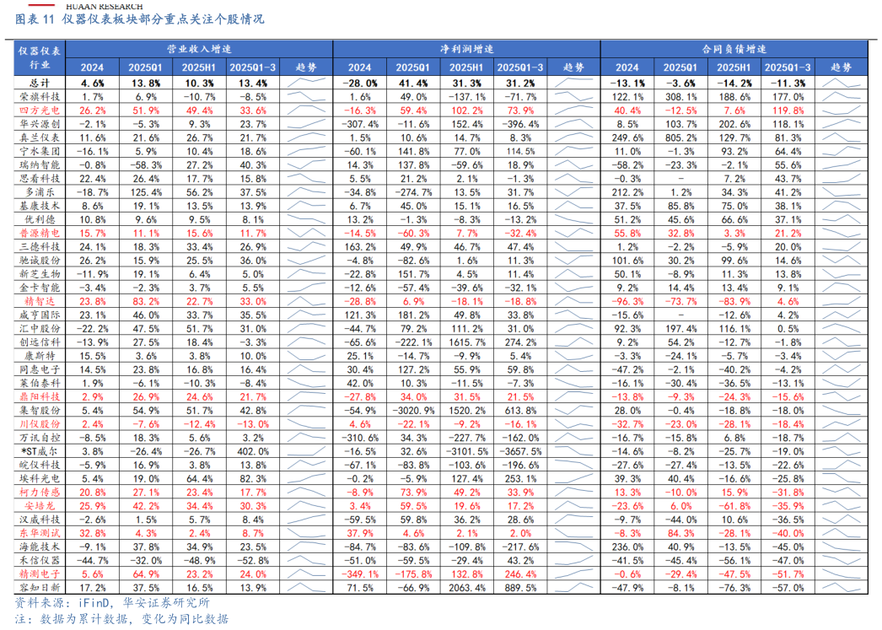Select the '集智股份' row label
This screenshot has width=882, height=630.
tap(40, 411)
